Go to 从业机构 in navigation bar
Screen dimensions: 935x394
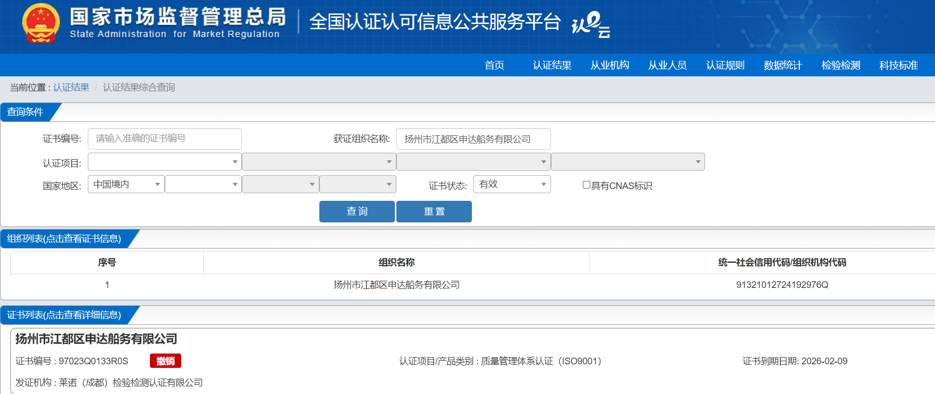tap(609, 65)
